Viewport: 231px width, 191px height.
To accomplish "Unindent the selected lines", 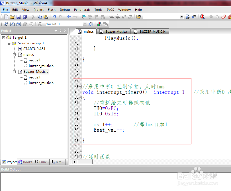I will 118,17.
